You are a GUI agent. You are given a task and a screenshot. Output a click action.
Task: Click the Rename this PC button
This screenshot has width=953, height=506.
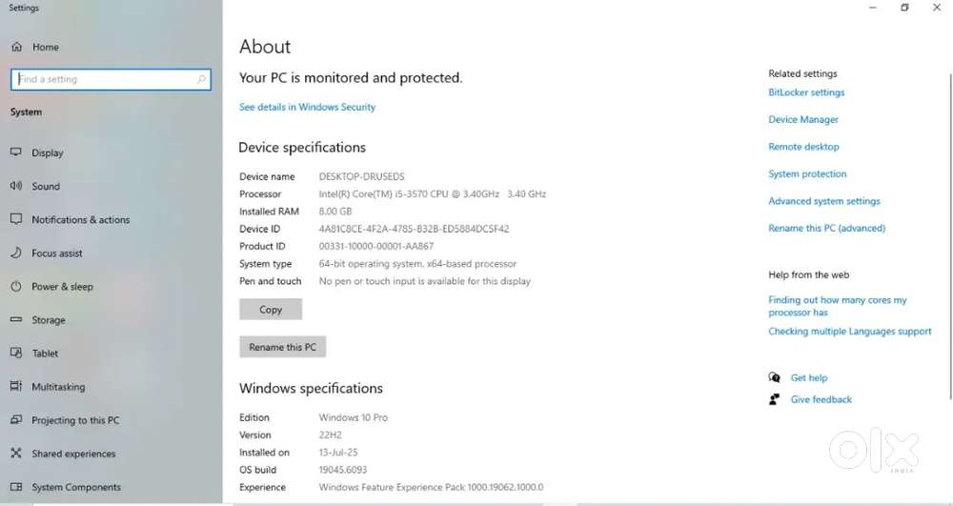[x=282, y=347]
